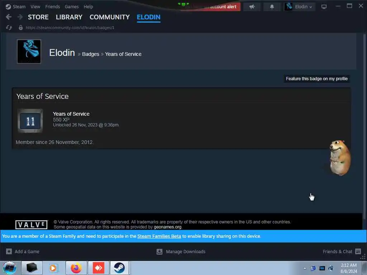Reload the page with the refresh icon
Image resolution: width=367 pixels, height=275 pixels.
click(9, 28)
